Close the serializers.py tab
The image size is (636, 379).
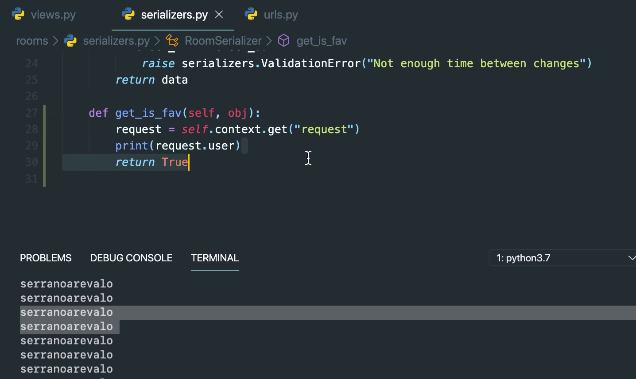coord(219,14)
